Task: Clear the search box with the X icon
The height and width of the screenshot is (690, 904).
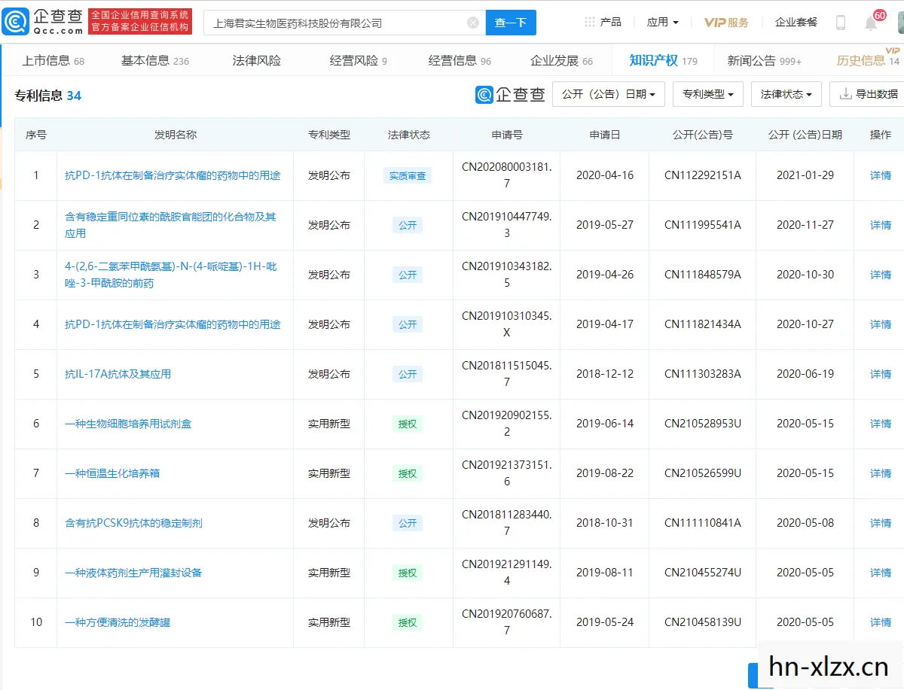Action: [x=473, y=23]
